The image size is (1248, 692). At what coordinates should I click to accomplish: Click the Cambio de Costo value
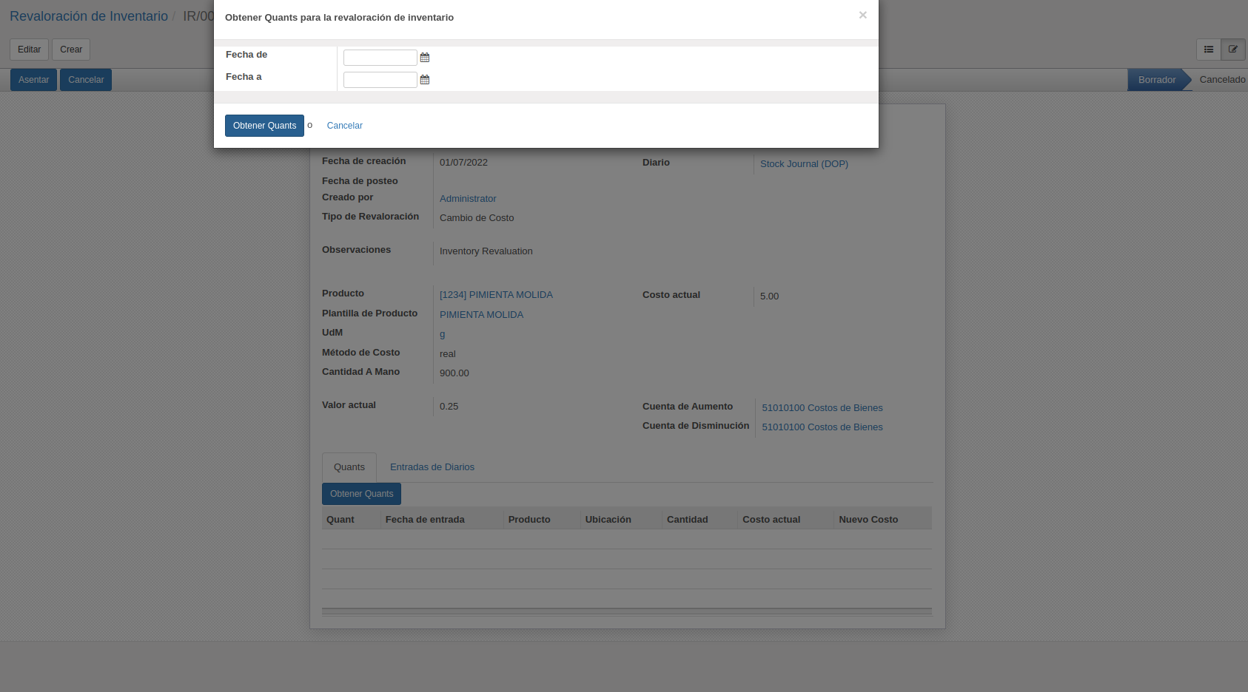[x=477, y=218]
